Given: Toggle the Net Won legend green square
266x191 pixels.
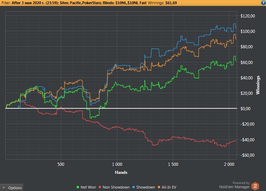Looking at the screenshot, I should (78, 187).
